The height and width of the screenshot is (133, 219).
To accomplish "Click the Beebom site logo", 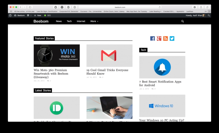I will (41, 21).
